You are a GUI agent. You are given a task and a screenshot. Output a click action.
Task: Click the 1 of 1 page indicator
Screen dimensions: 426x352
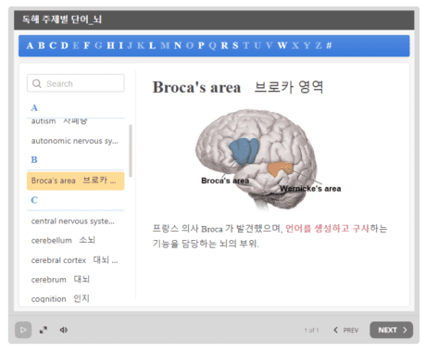pyautogui.click(x=311, y=330)
